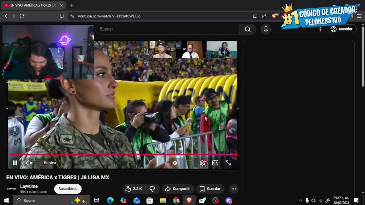Open more actions menu beside Guardar
Screen dimensions: 365x205
234,189
